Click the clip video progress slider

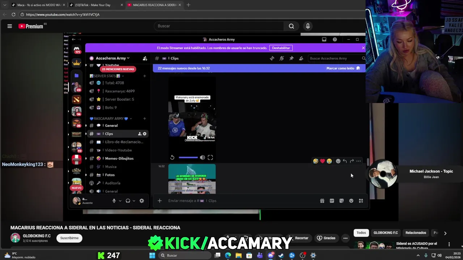(188, 157)
